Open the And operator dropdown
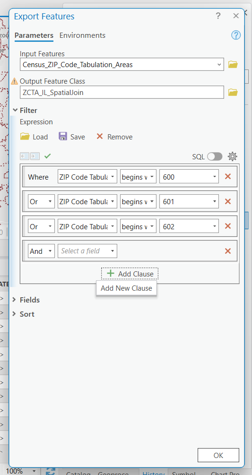The width and height of the screenshot is (252, 475). coord(41,251)
